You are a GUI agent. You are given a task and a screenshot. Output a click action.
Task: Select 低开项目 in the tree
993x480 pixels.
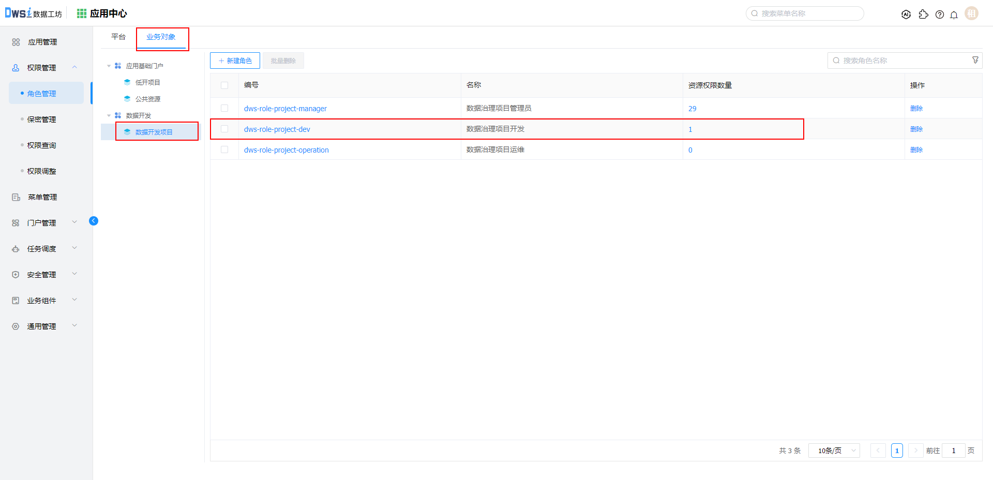[x=147, y=82]
